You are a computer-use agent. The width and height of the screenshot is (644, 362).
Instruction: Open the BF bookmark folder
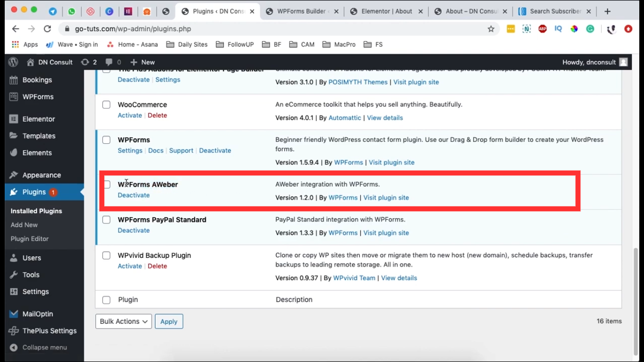272,44
